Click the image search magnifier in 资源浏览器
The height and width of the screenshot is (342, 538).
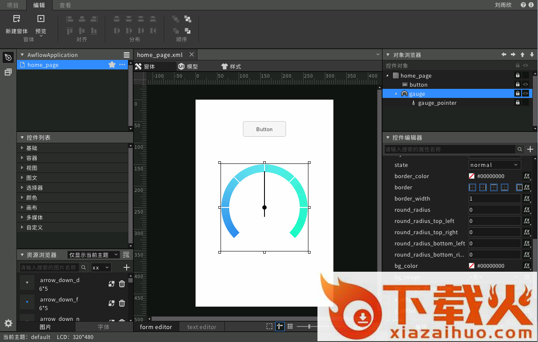click(84, 267)
